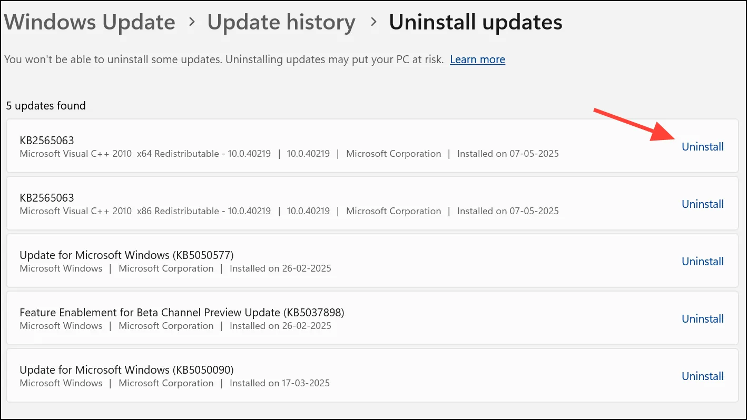Click 'Update for Microsoft Windows (KB5050577)' title
This screenshot has height=420, width=747.
[x=126, y=255]
